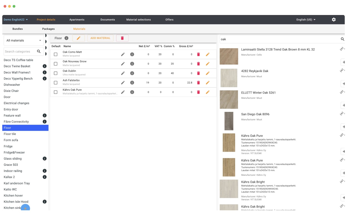347x213 pixels.
Task: Select Kitchen Isle Hood category
Action: (25, 202)
